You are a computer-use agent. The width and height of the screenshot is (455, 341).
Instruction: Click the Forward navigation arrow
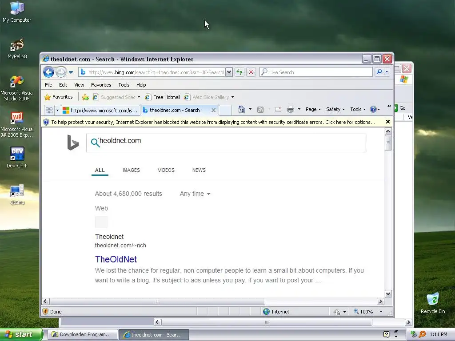[x=61, y=72]
